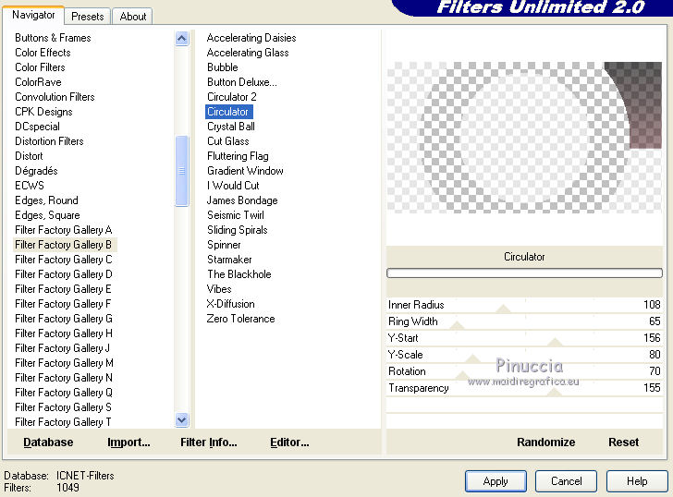Select Edges, Round category
The image size is (673, 497).
[46, 200]
